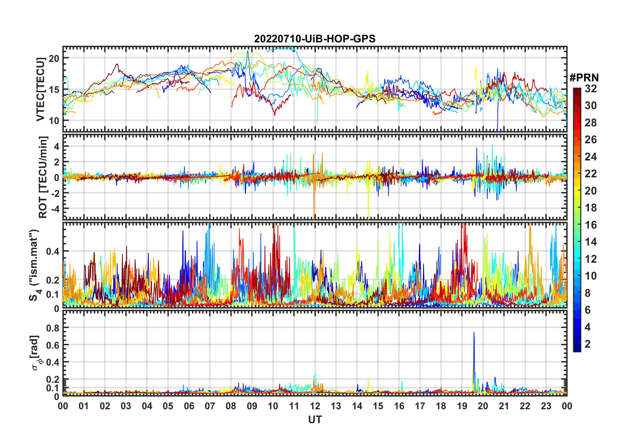This screenshot has width=630, height=440.
Task: Click the sigma phi [rad] axis label
Action: click(36, 353)
